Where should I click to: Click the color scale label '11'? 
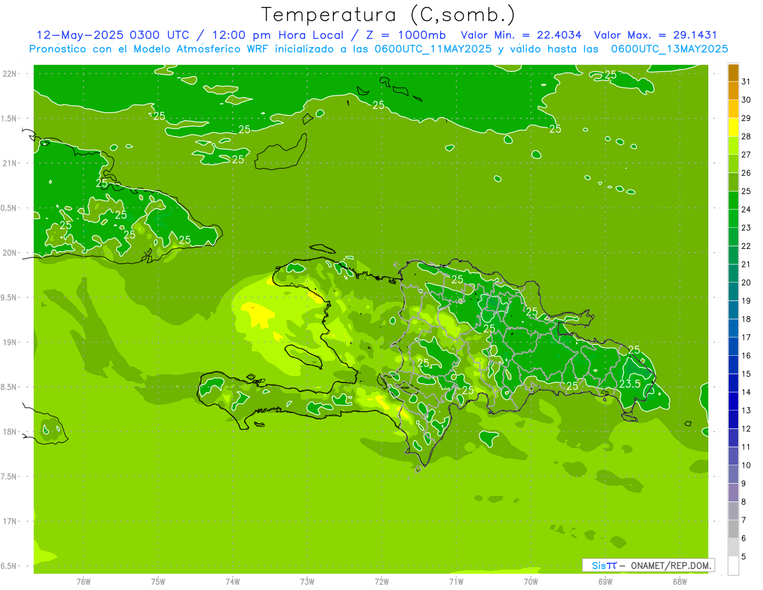tap(746, 447)
